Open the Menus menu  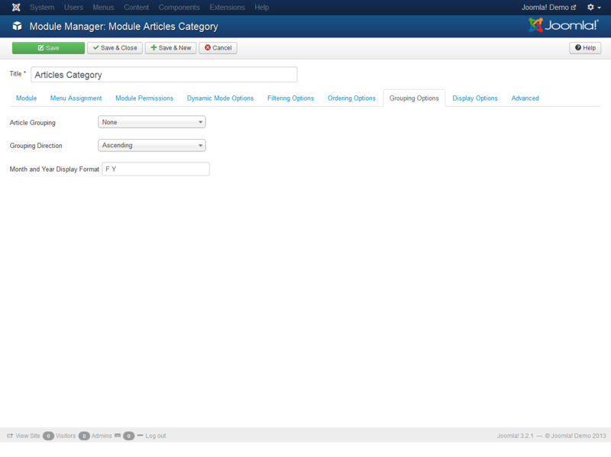[x=103, y=8]
